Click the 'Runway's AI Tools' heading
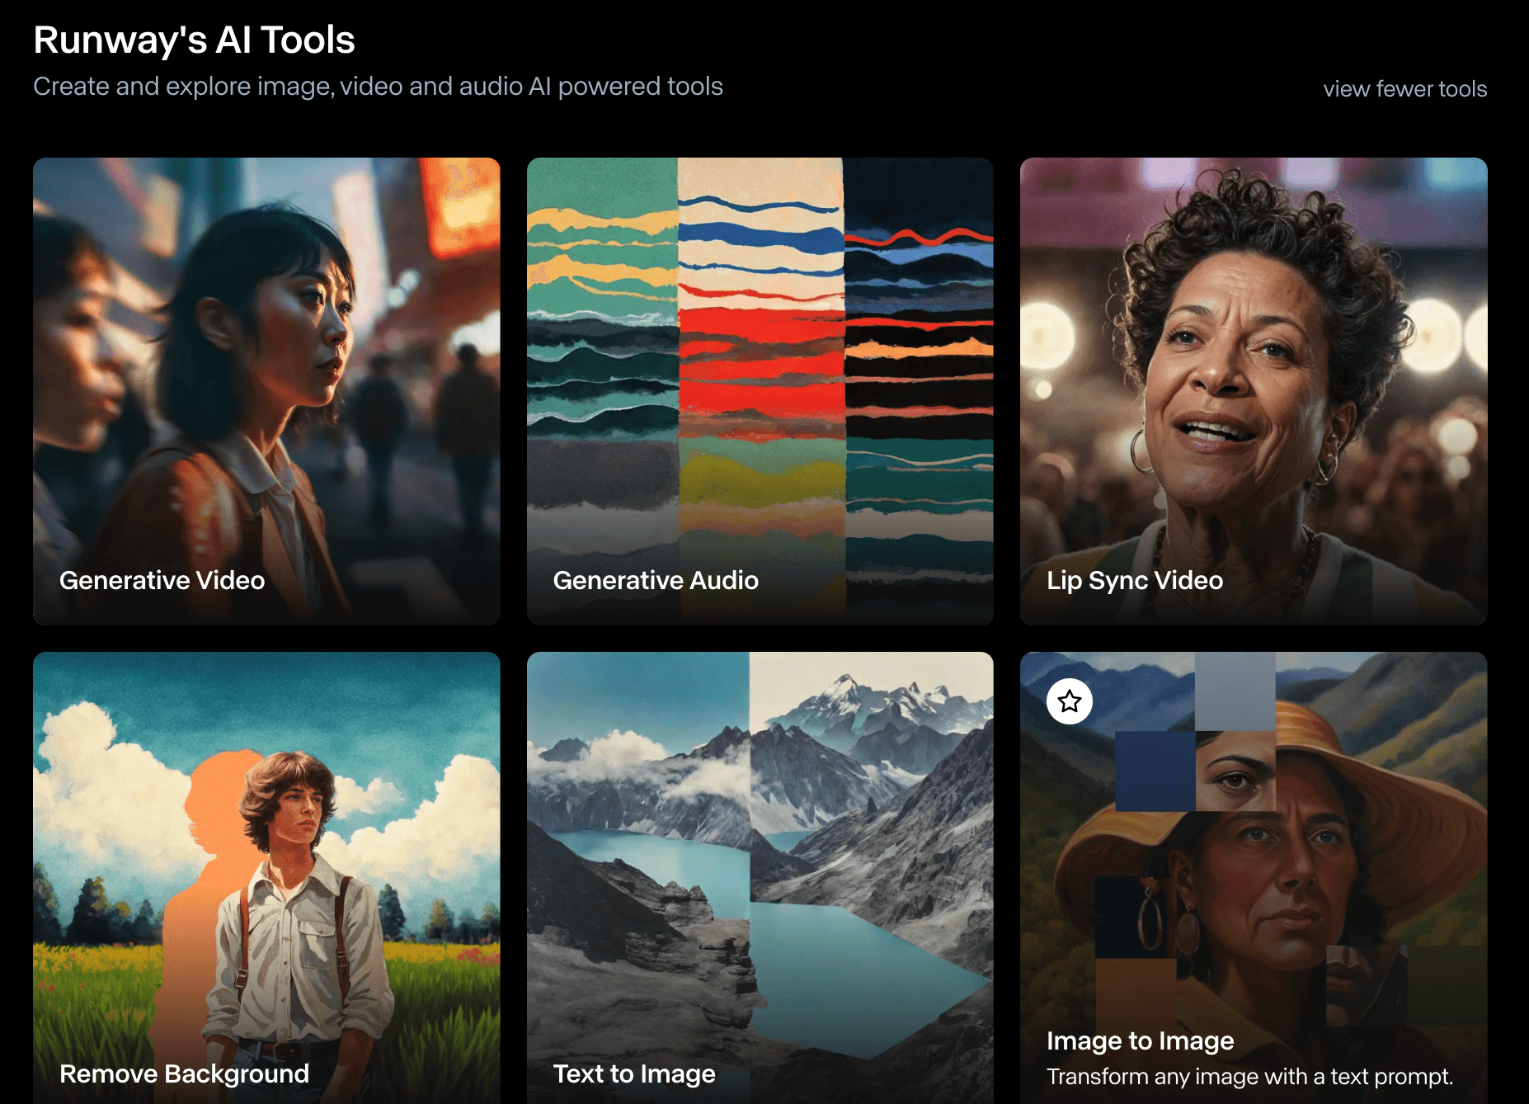The width and height of the screenshot is (1529, 1104). tap(194, 40)
